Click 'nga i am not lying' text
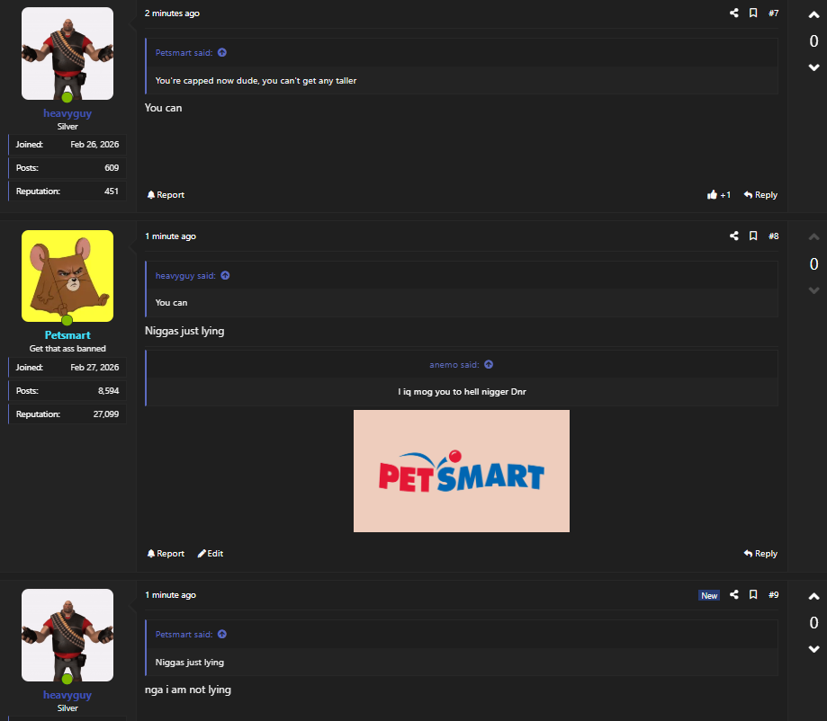 [x=188, y=690]
